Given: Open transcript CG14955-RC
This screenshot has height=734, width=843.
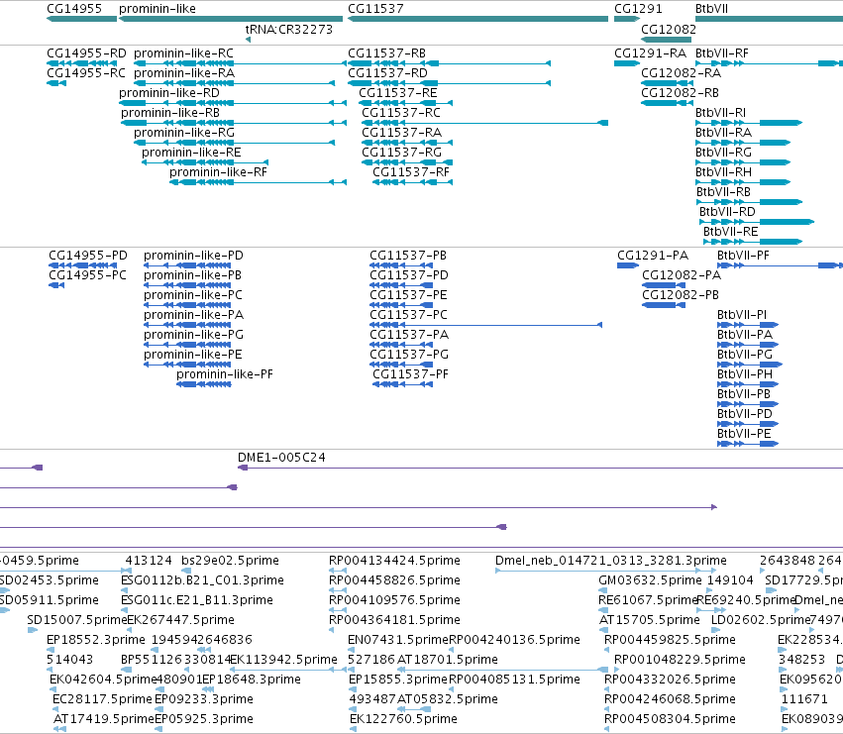Looking at the screenshot, I should (x=86, y=73).
